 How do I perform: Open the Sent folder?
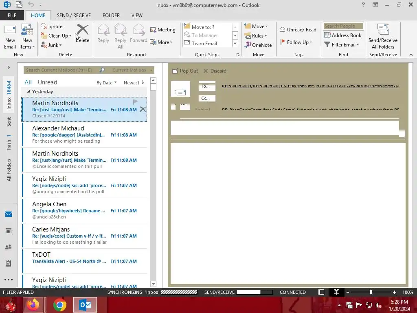point(9,121)
